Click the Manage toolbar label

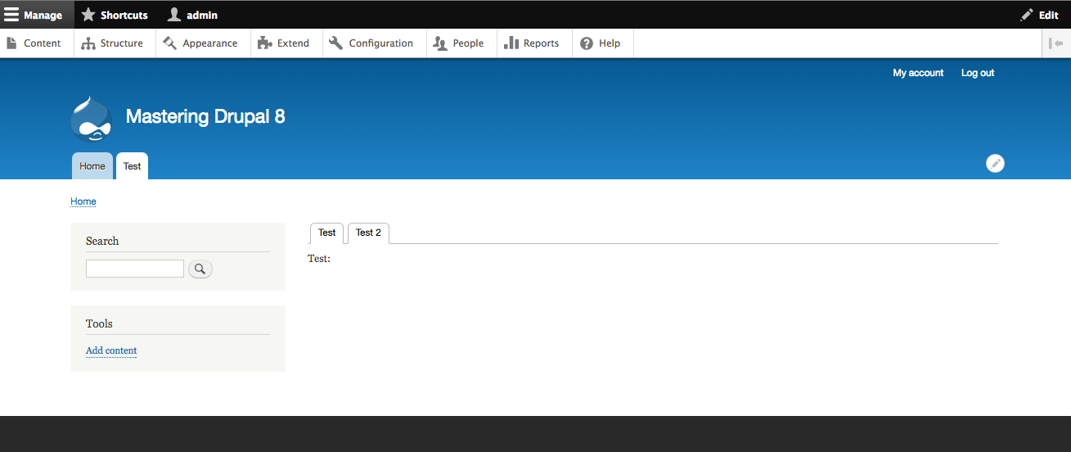click(43, 15)
